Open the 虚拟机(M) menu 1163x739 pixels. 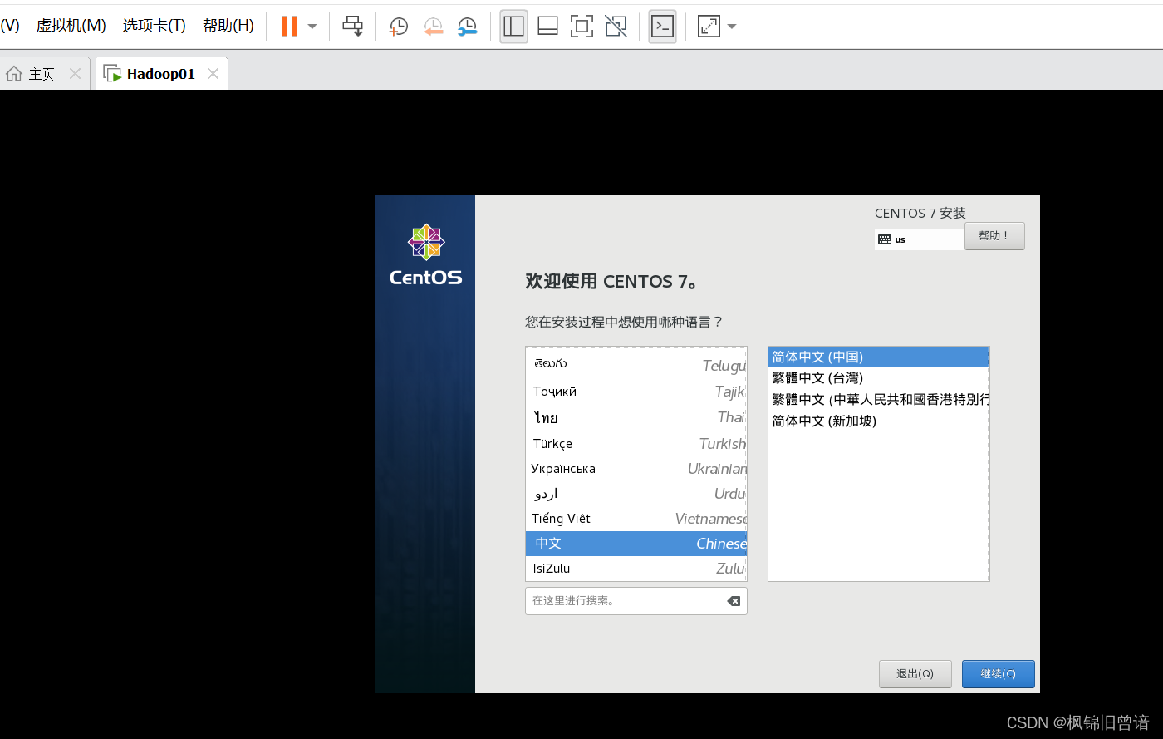tap(71, 25)
